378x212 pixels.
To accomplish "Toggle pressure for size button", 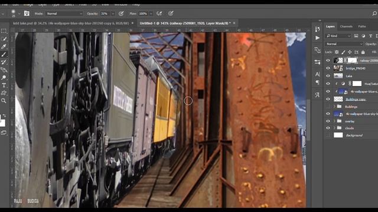I will click(171, 14).
